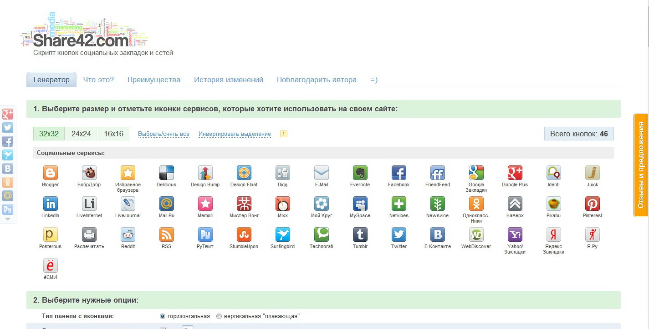Choose the Design Bump icon
Image resolution: width=649 pixels, height=329 pixels.
(205, 173)
